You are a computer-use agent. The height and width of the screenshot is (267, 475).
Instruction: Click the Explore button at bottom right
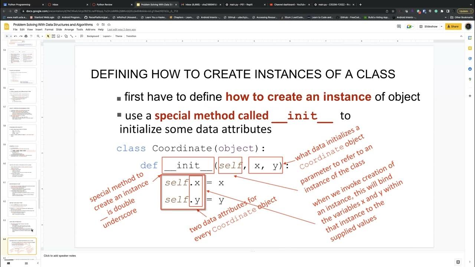coord(459,262)
